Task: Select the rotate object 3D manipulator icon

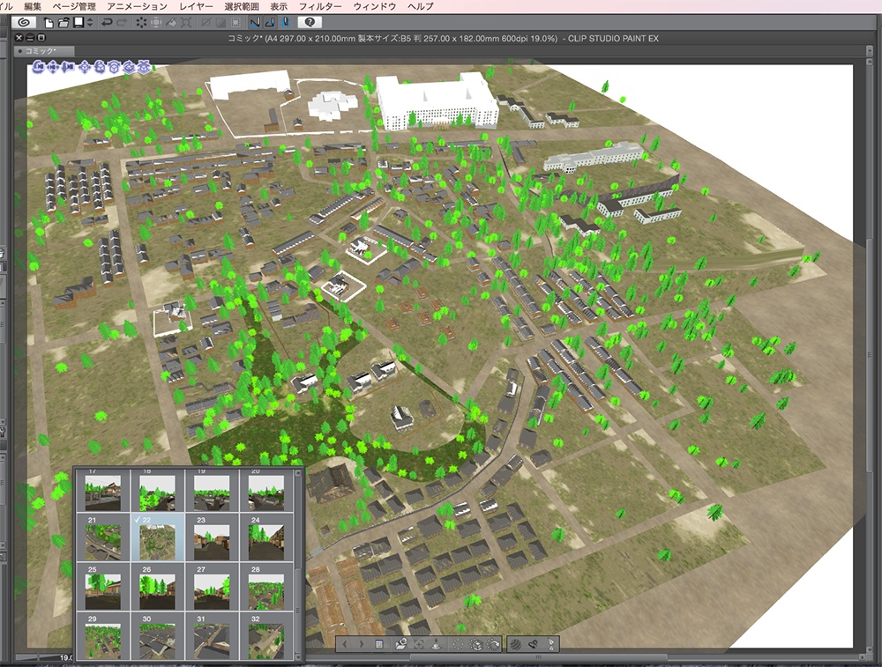Action: click(x=100, y=67)
